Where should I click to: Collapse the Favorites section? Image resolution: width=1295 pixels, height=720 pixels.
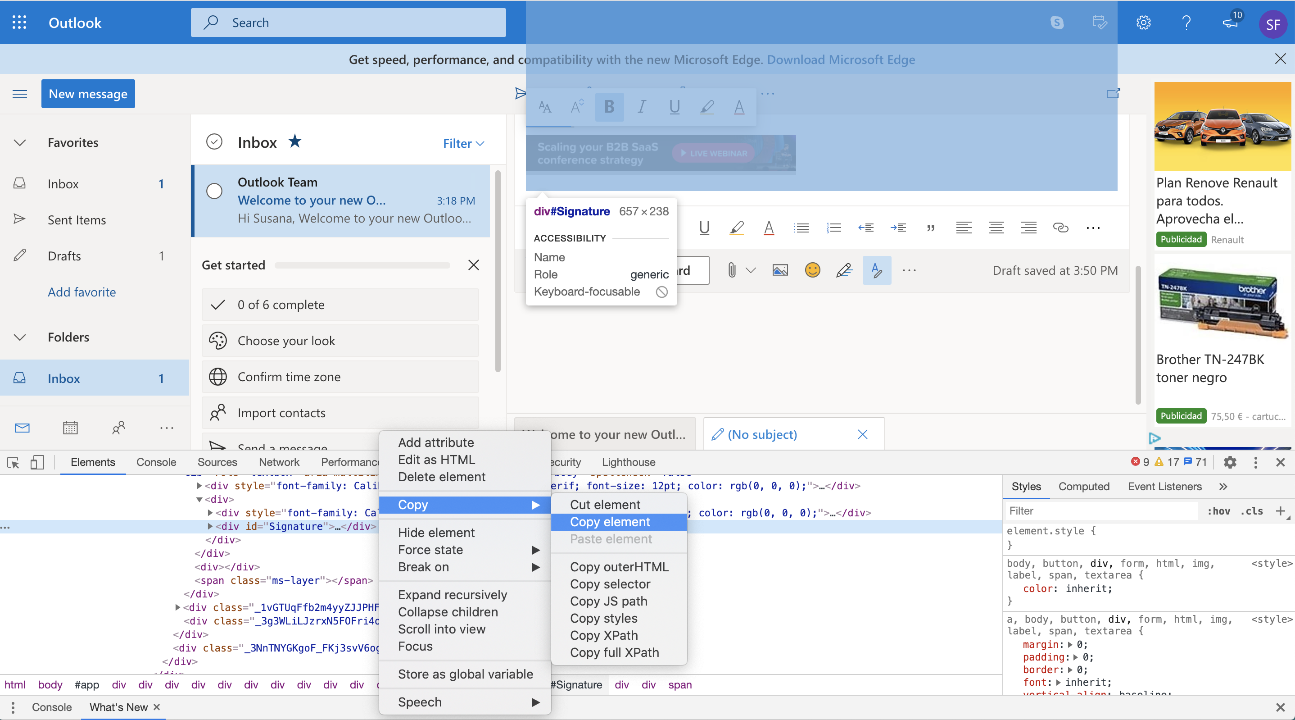[x=20, y=143]
